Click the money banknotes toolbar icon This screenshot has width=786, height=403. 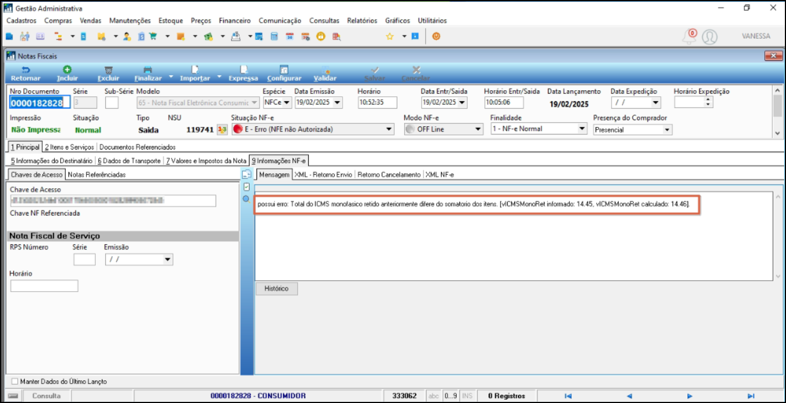pyautogui.click(x=208, y=36)
